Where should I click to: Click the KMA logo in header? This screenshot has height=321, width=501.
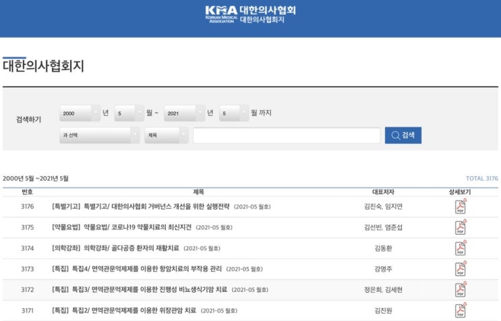point(251,15)
